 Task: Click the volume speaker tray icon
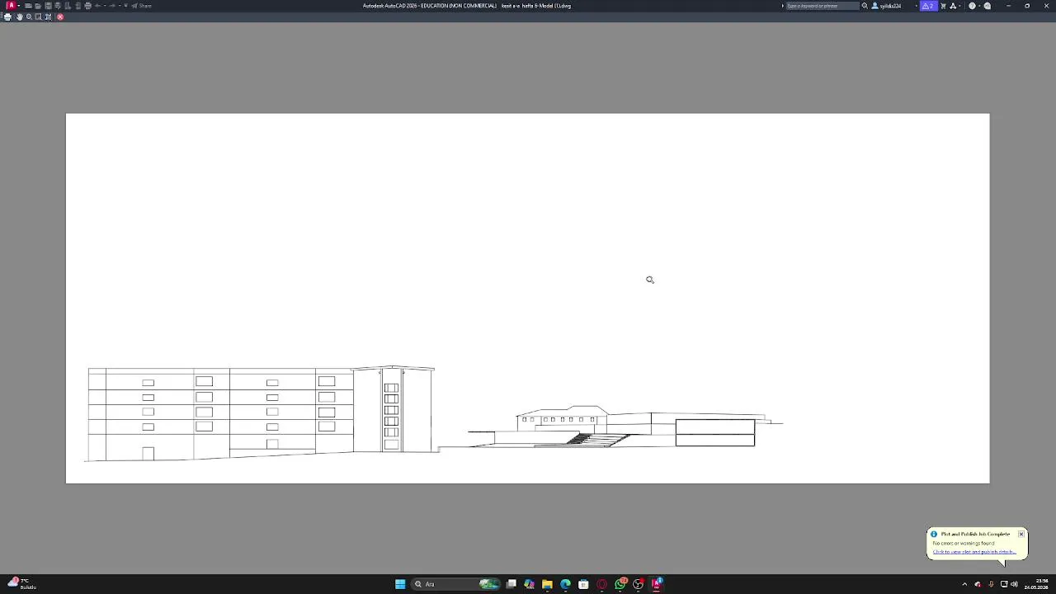coord(1014,584)
